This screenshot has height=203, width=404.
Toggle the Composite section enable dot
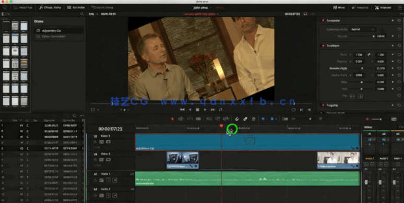click(x=323, y=20)
